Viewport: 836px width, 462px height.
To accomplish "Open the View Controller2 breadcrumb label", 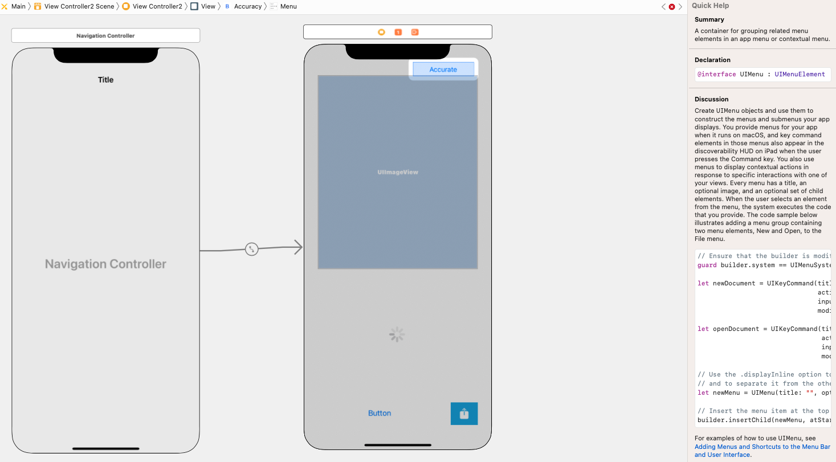I will coord(157,6).
